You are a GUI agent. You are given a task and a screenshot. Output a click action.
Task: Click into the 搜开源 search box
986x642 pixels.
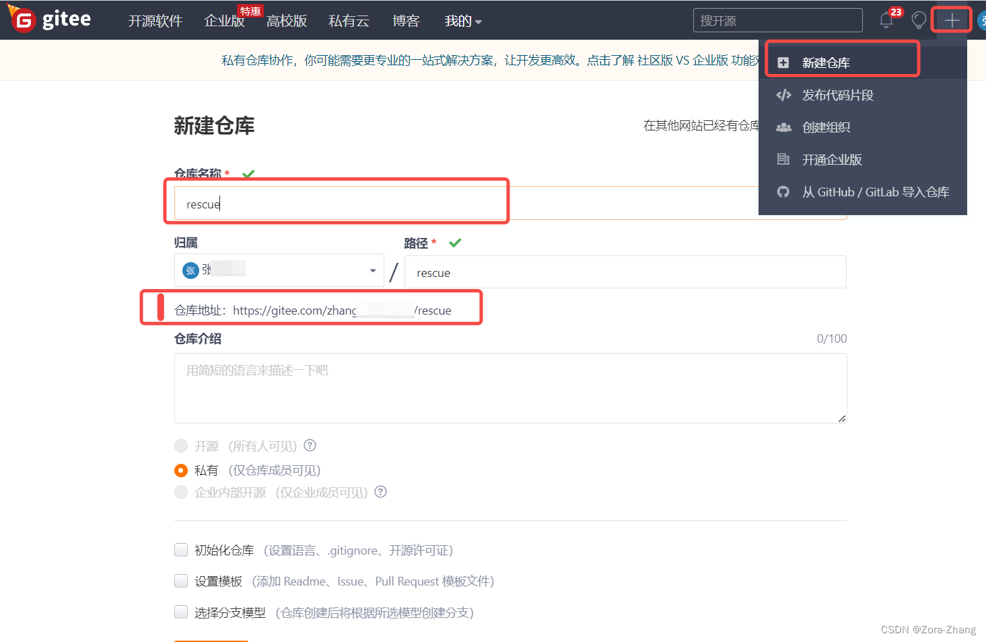coord(778,20)
